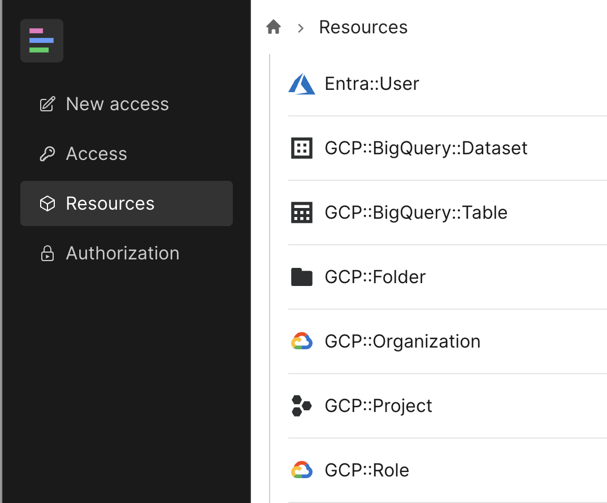Go to home via breadcrumb house icon
The height and width of the screenshot is (503, 607).
(x=274, y=27)
